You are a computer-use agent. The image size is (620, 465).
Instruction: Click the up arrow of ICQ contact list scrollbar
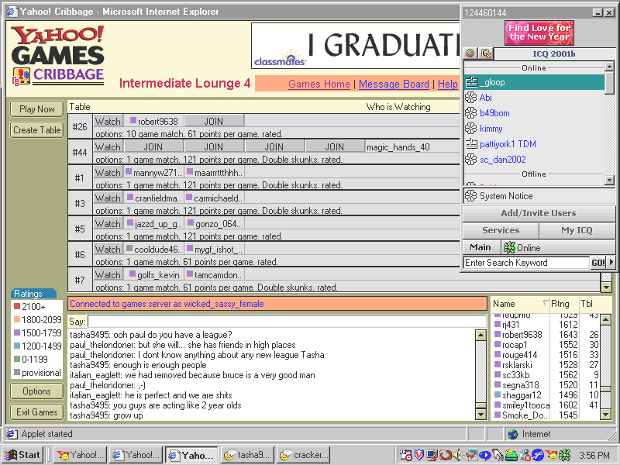click(609, 67)
